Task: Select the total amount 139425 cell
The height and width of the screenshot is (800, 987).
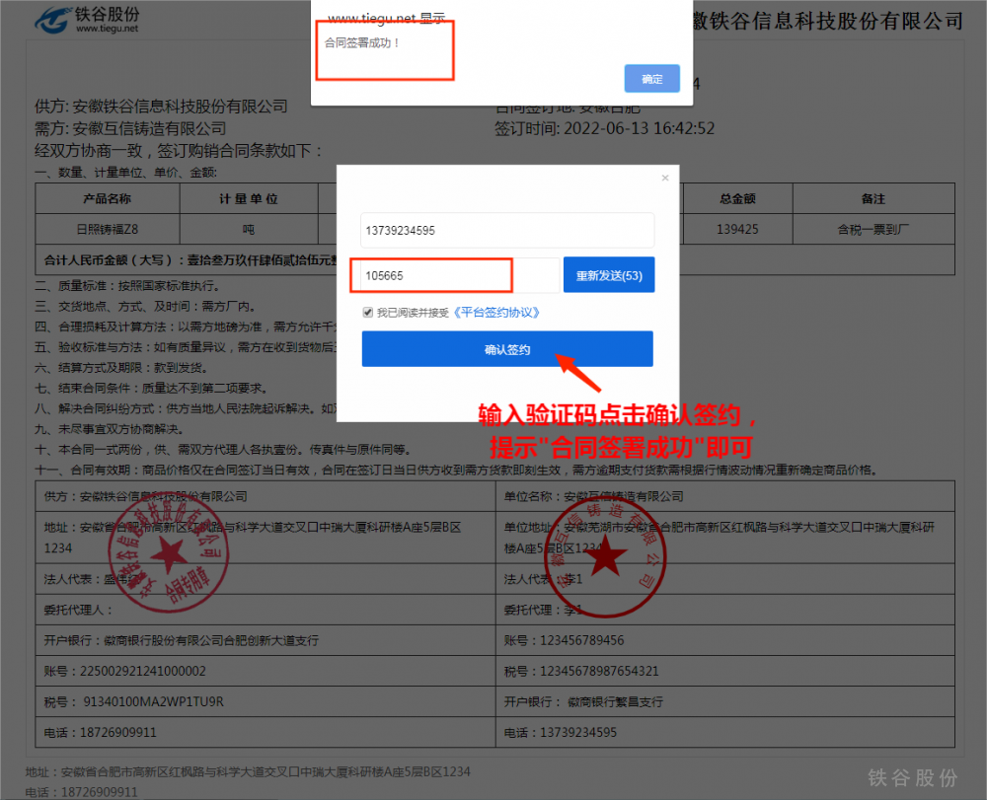Action: 736,229
